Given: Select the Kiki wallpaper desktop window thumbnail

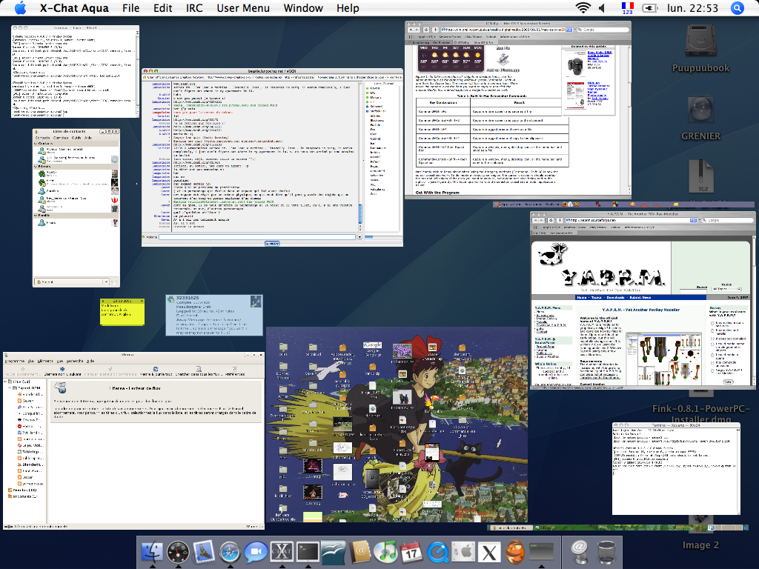Looking at the screenshot, I should (x=397, y=425).
